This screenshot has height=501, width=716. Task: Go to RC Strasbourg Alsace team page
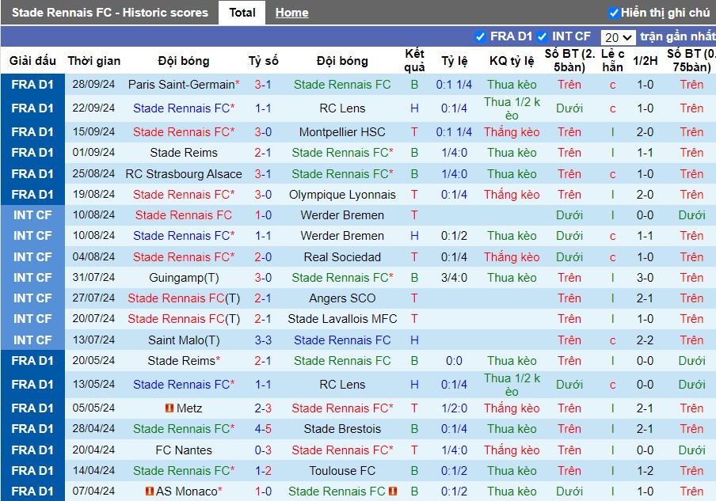point(184,174)
